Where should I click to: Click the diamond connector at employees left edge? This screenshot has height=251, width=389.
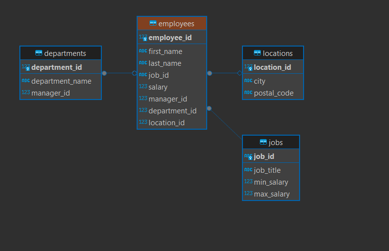click(x=135, y=73)
